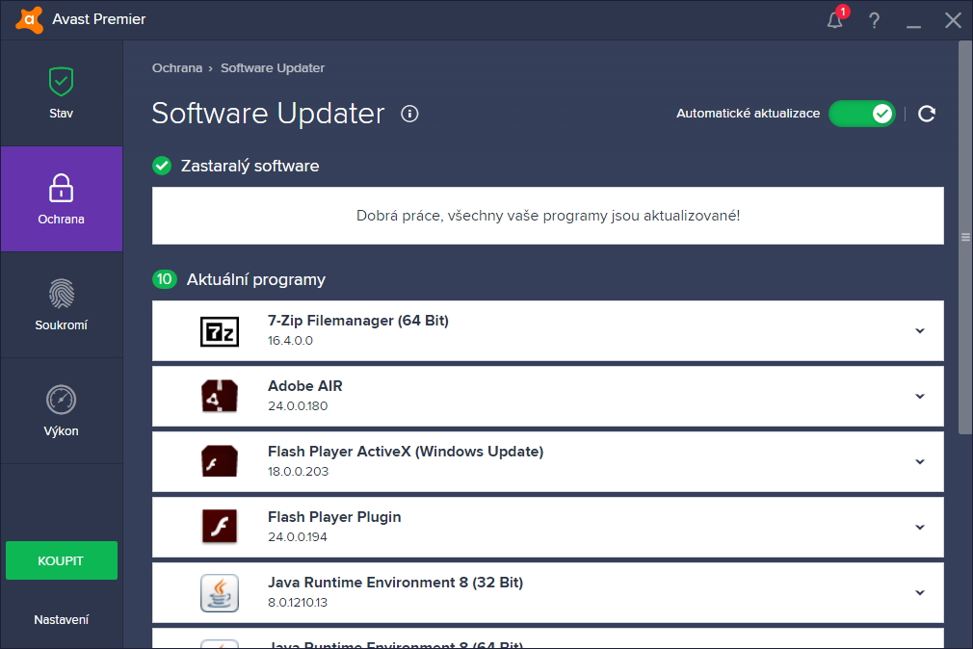The image size is (973, 649).
Task: Click the 'Dobrá práce' up-to-date message
Action: [x=548, y=216]
